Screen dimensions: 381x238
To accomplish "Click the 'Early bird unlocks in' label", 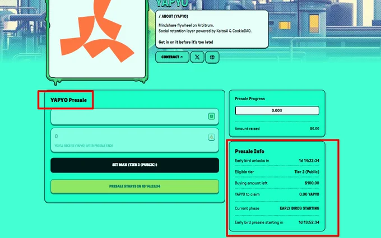I will pyautogui.click(x=252, y=161).
